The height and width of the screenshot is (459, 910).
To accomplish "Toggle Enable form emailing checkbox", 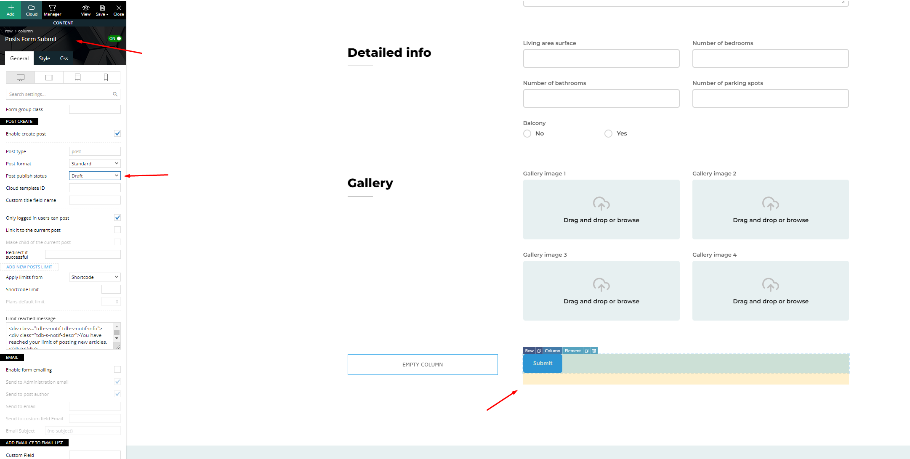I will (117, 370).
